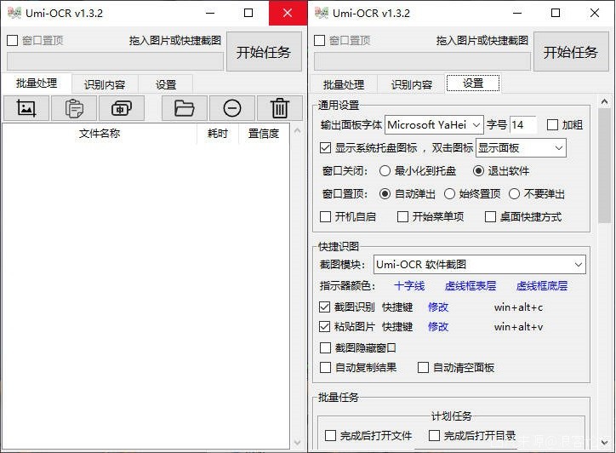Click 修改 link for 截图识别 hotkey
The height and width of the screenshot is (453, 616).
438,307
